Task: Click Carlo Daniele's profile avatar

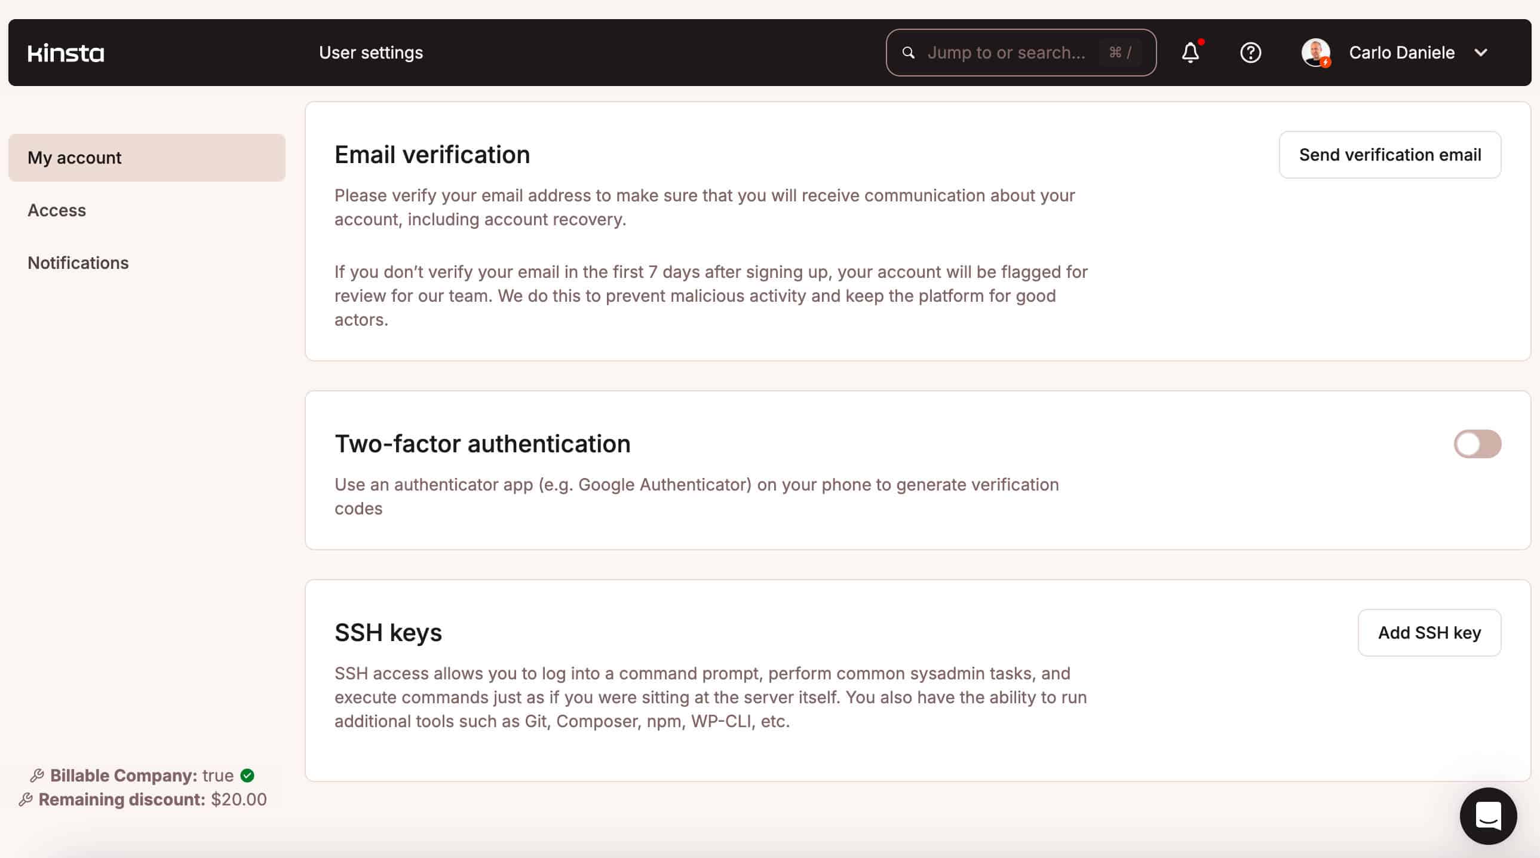Action: coord(1315,53)
